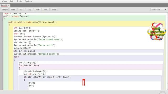This screenshot has height=94, width=168.
Task: Click the 'a=(int)chr+(s-1);' line
Action: 34,74
